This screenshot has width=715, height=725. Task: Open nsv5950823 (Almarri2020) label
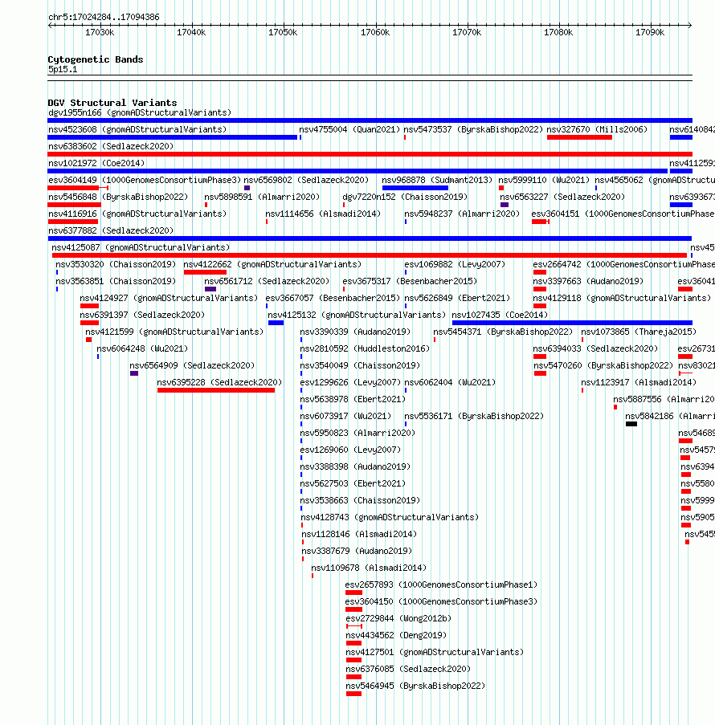coord(357,434)
